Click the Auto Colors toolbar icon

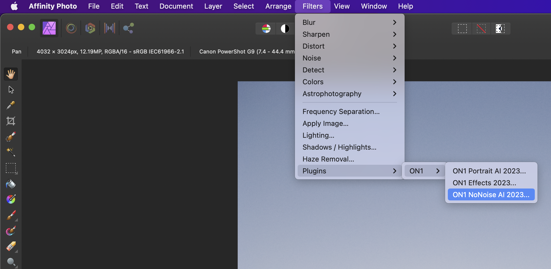coord(266,29)
